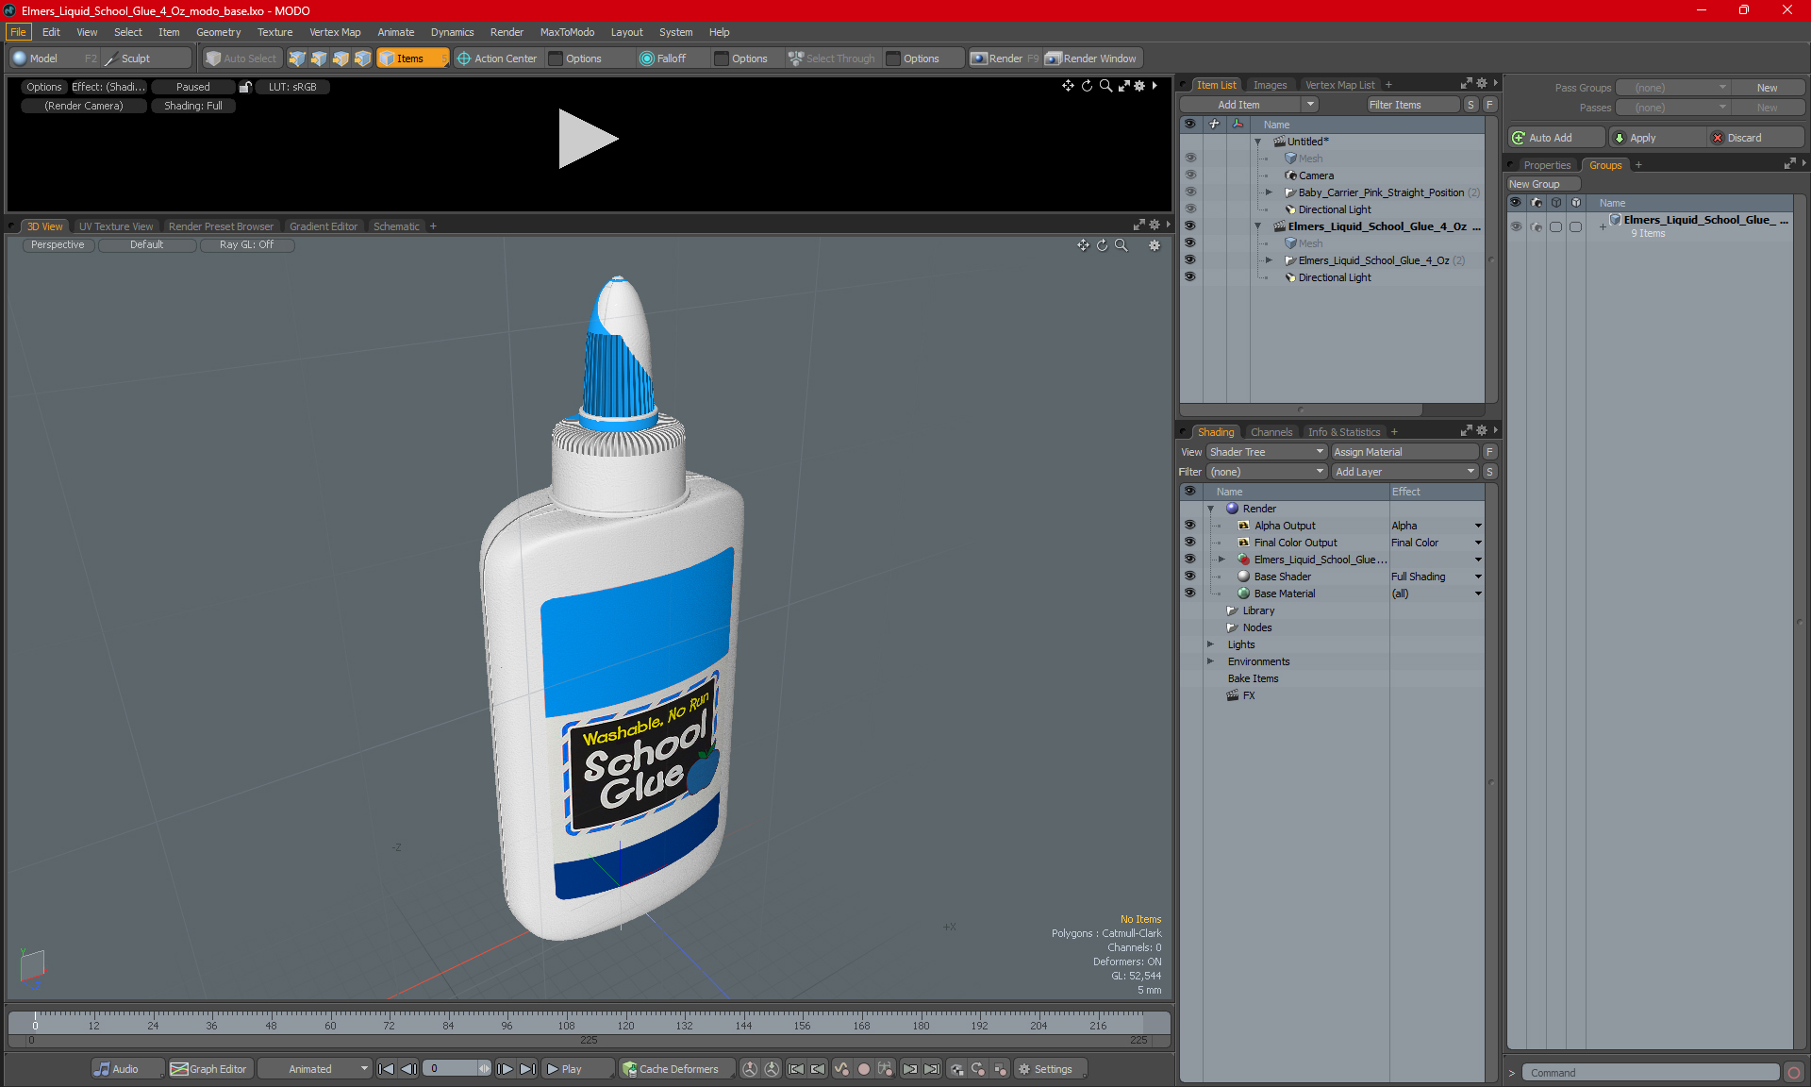
Task: Open the Render Window
Action: 1091,59
